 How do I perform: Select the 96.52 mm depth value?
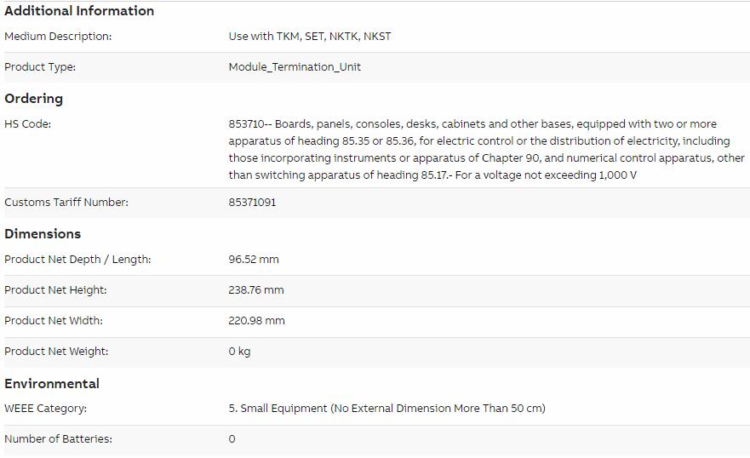[254, 260]
